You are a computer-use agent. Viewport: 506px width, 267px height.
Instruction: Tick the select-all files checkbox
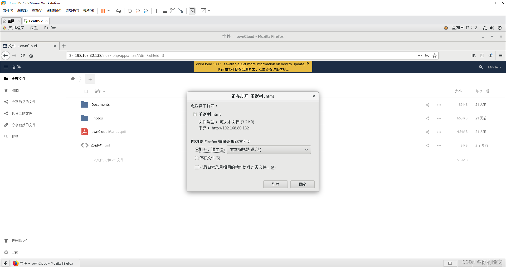86,91
